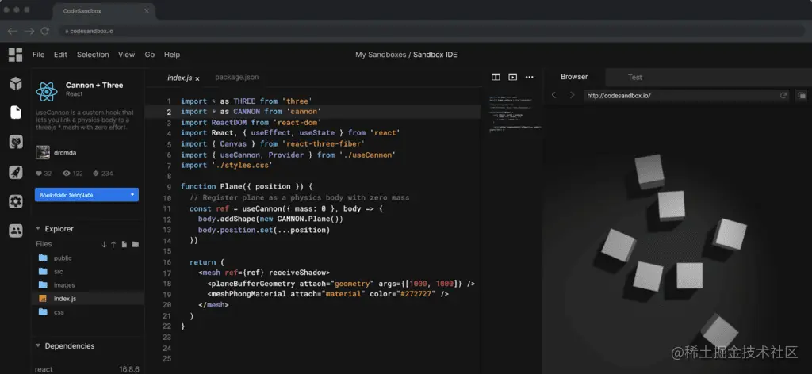
Task: Switch to the Browser preview tab
Action: pos(574,77)
